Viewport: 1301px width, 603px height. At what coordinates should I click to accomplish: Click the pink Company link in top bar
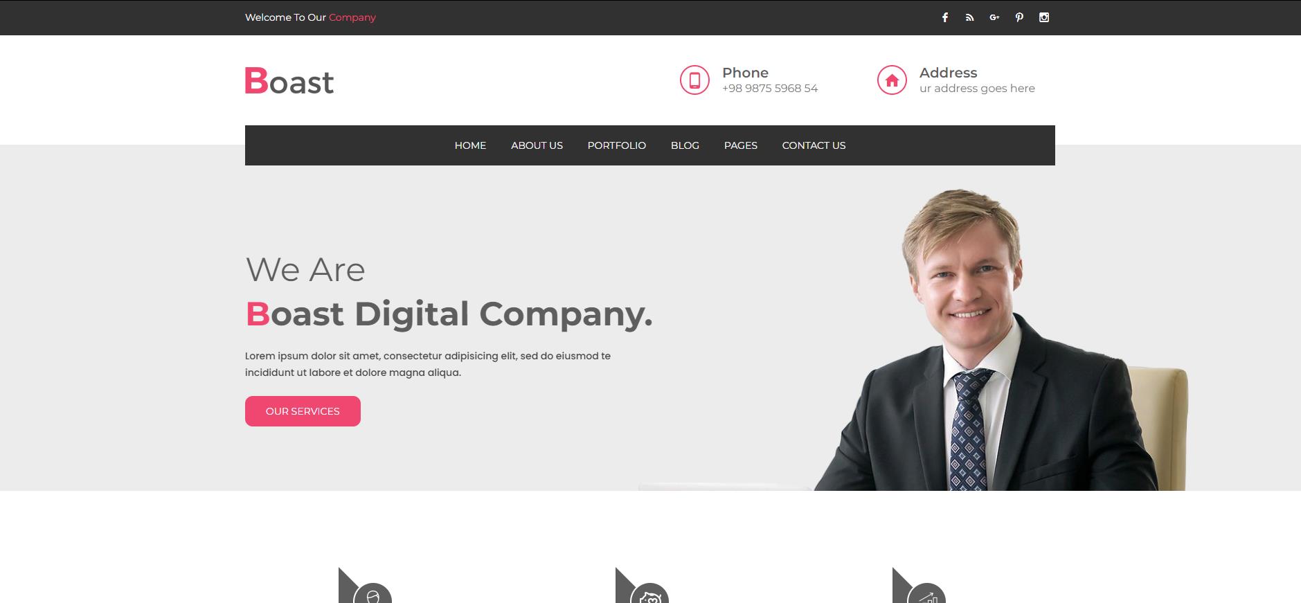coord(352,17)
